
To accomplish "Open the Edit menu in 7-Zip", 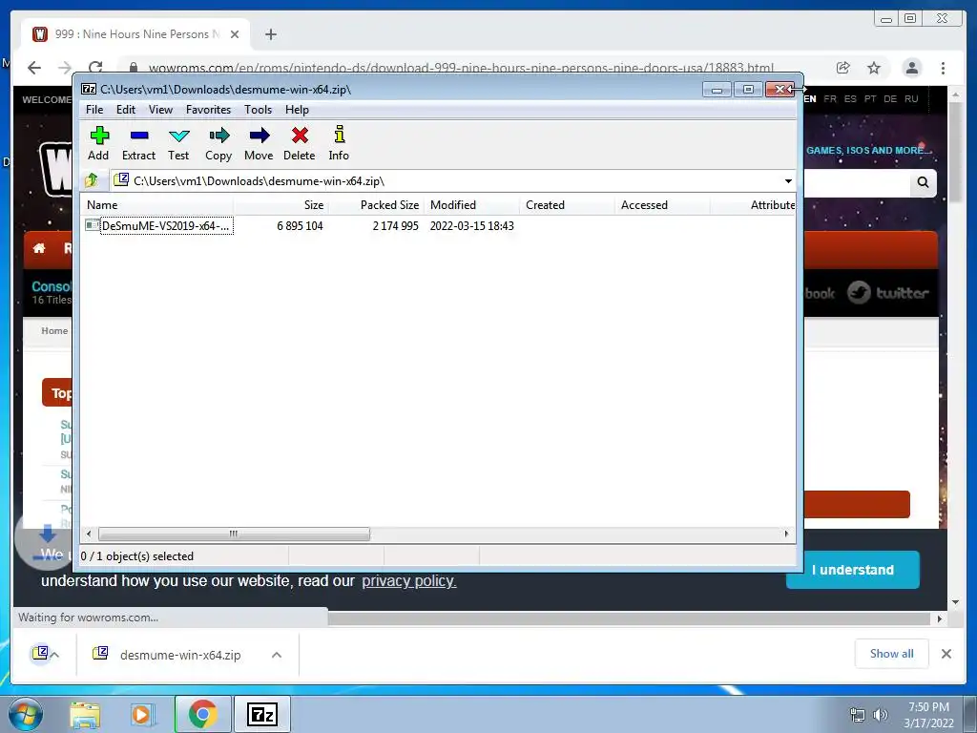I will (126, 110).
